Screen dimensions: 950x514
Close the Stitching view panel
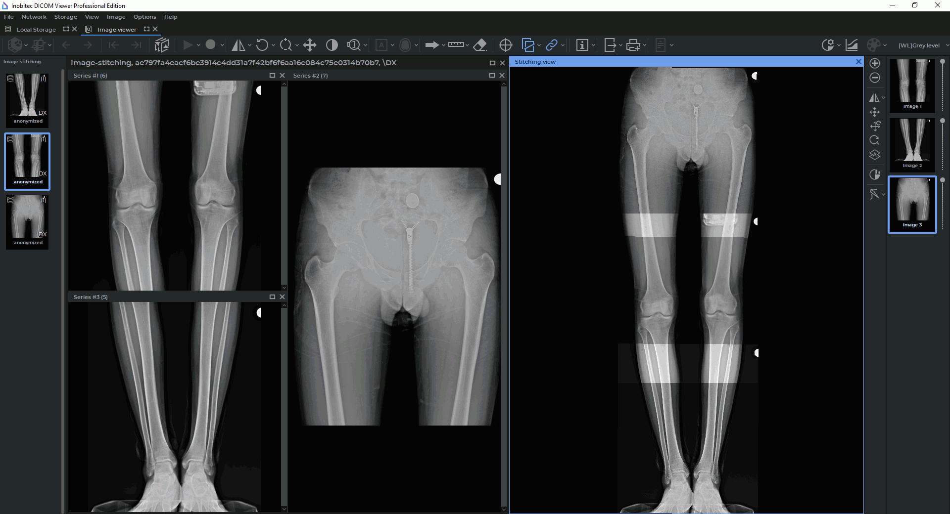[858, 62]
